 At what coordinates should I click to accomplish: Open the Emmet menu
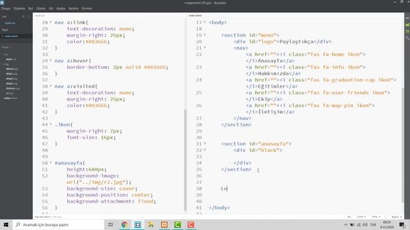point(86,8)
